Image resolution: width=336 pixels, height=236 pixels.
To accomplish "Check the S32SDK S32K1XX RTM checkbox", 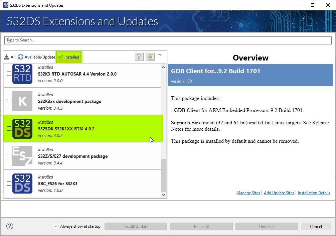I will [9, 128].
